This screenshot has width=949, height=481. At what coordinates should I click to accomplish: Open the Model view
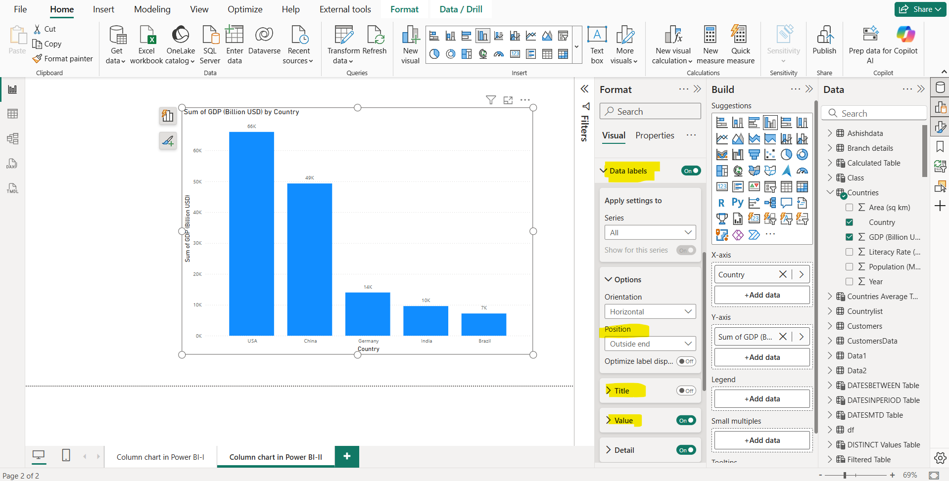(x=12, y=138)
